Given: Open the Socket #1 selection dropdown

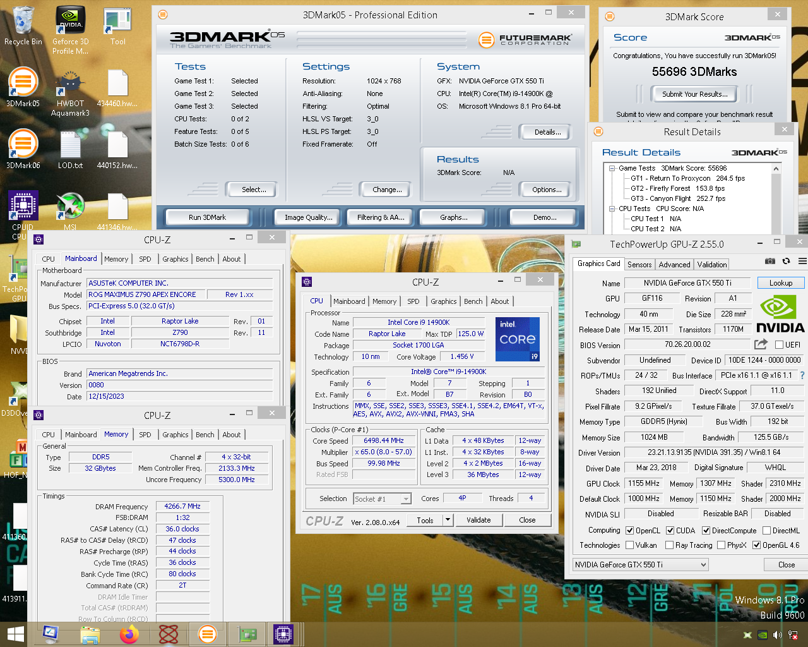Looking at the screenshot, I should point(383,499).
